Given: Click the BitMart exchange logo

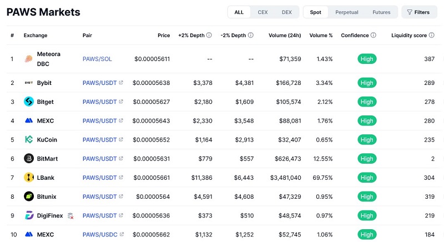Looking at the screenshot, I should tap(29, 159).
